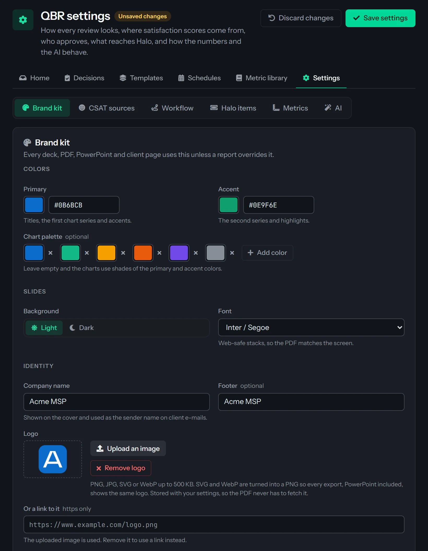Click the blue chart palette swatch
Screen dimensions: 428x551
pyautogui.click(x=34, y=253)
